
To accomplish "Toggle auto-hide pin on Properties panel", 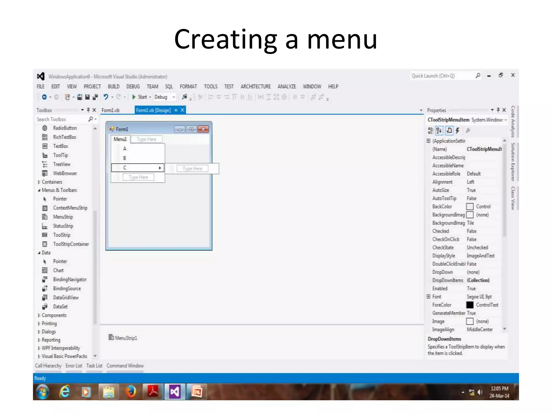I will click(498, 110).
